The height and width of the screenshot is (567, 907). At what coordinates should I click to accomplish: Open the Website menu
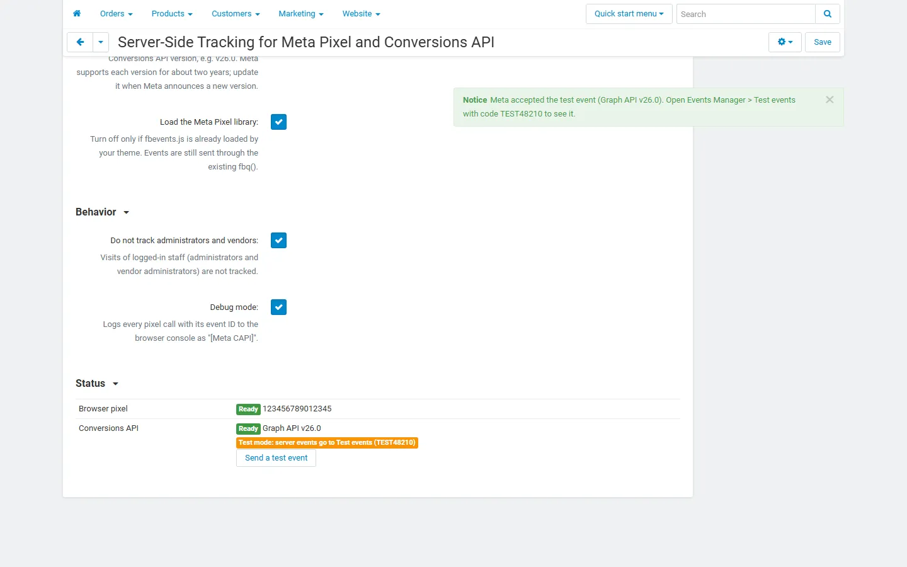[x=362, y=14]
